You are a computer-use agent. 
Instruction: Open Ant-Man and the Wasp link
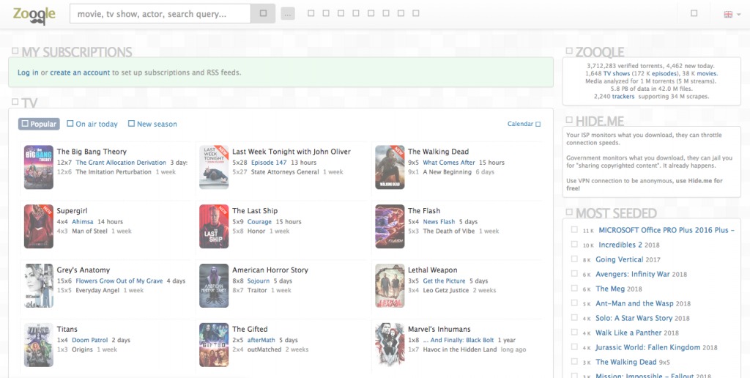tap(634, 304)
